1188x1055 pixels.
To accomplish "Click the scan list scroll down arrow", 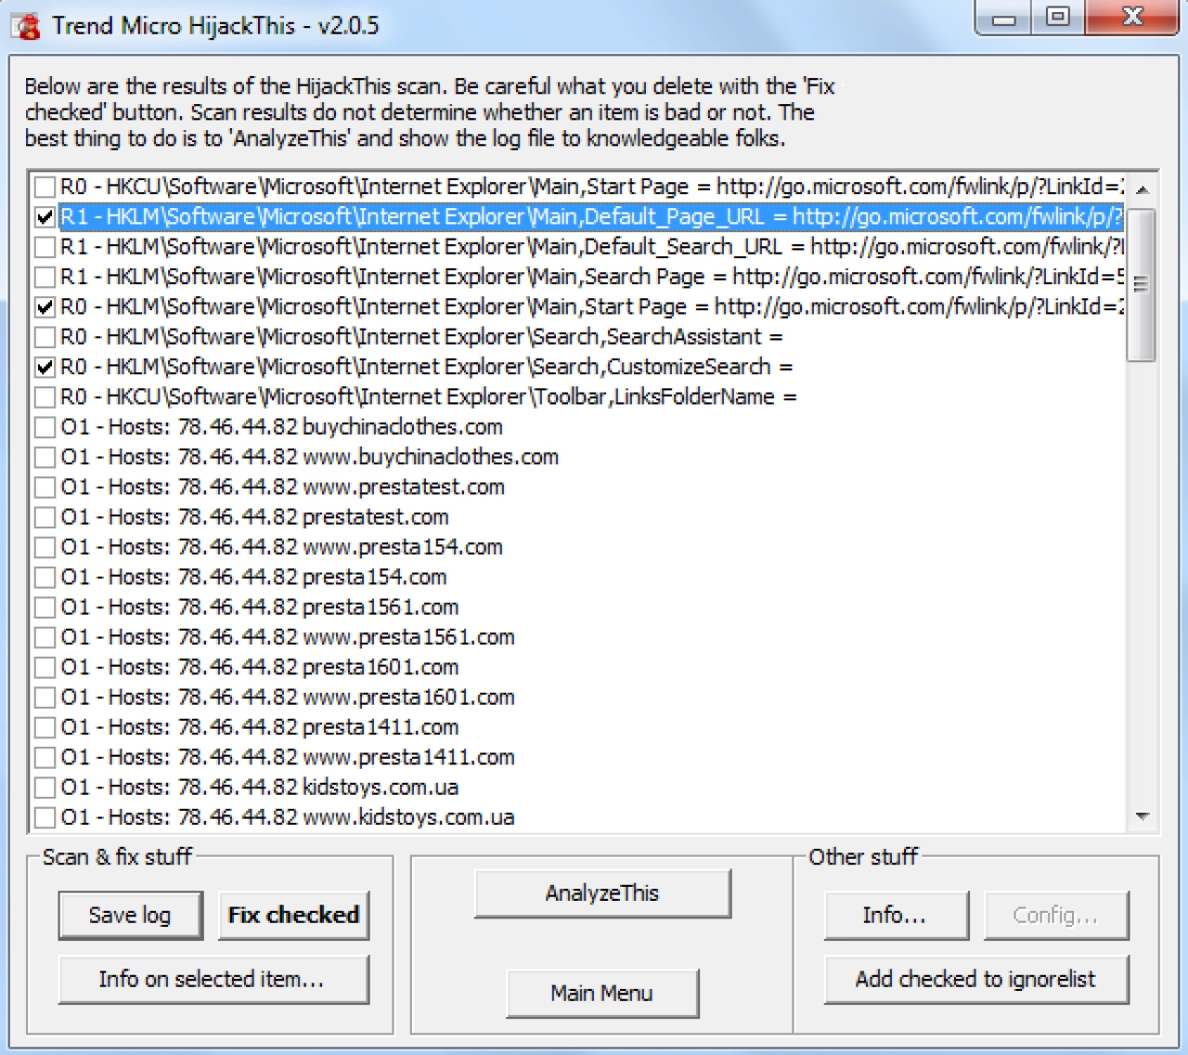I will tap(1142, 816).
